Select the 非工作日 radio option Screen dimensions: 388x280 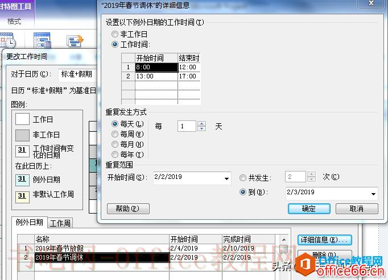pyautogui.click(x=115, y=34)
